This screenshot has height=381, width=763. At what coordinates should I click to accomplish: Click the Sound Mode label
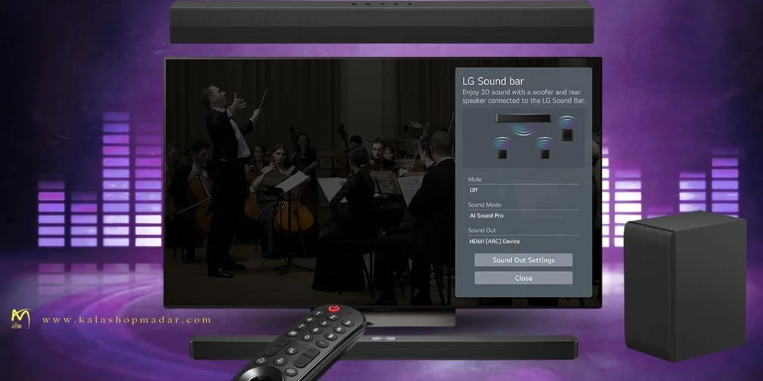pyautogui.click(x=485, y=205)
